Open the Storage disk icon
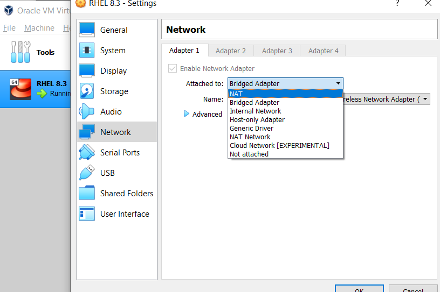The image size is (440, 292). tap(87, 91)
